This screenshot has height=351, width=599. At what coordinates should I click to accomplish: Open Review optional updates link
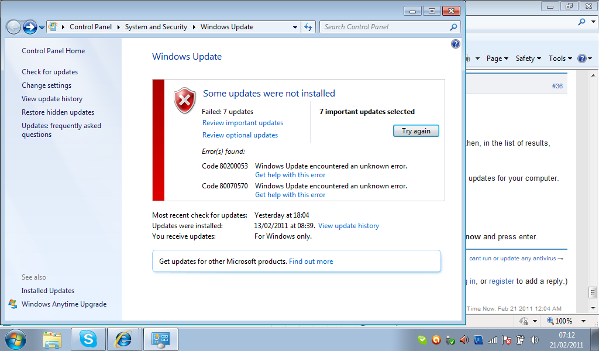[240, 135]
